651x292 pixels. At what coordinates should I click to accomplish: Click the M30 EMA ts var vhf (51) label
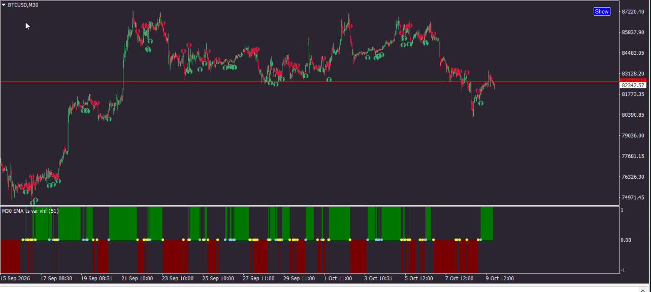point(30,211)
